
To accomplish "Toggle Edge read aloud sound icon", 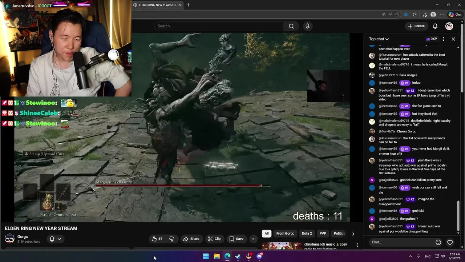I will [406, 15].
